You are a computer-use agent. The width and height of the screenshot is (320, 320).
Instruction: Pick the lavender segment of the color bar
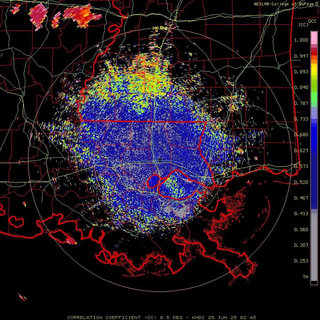314,113
